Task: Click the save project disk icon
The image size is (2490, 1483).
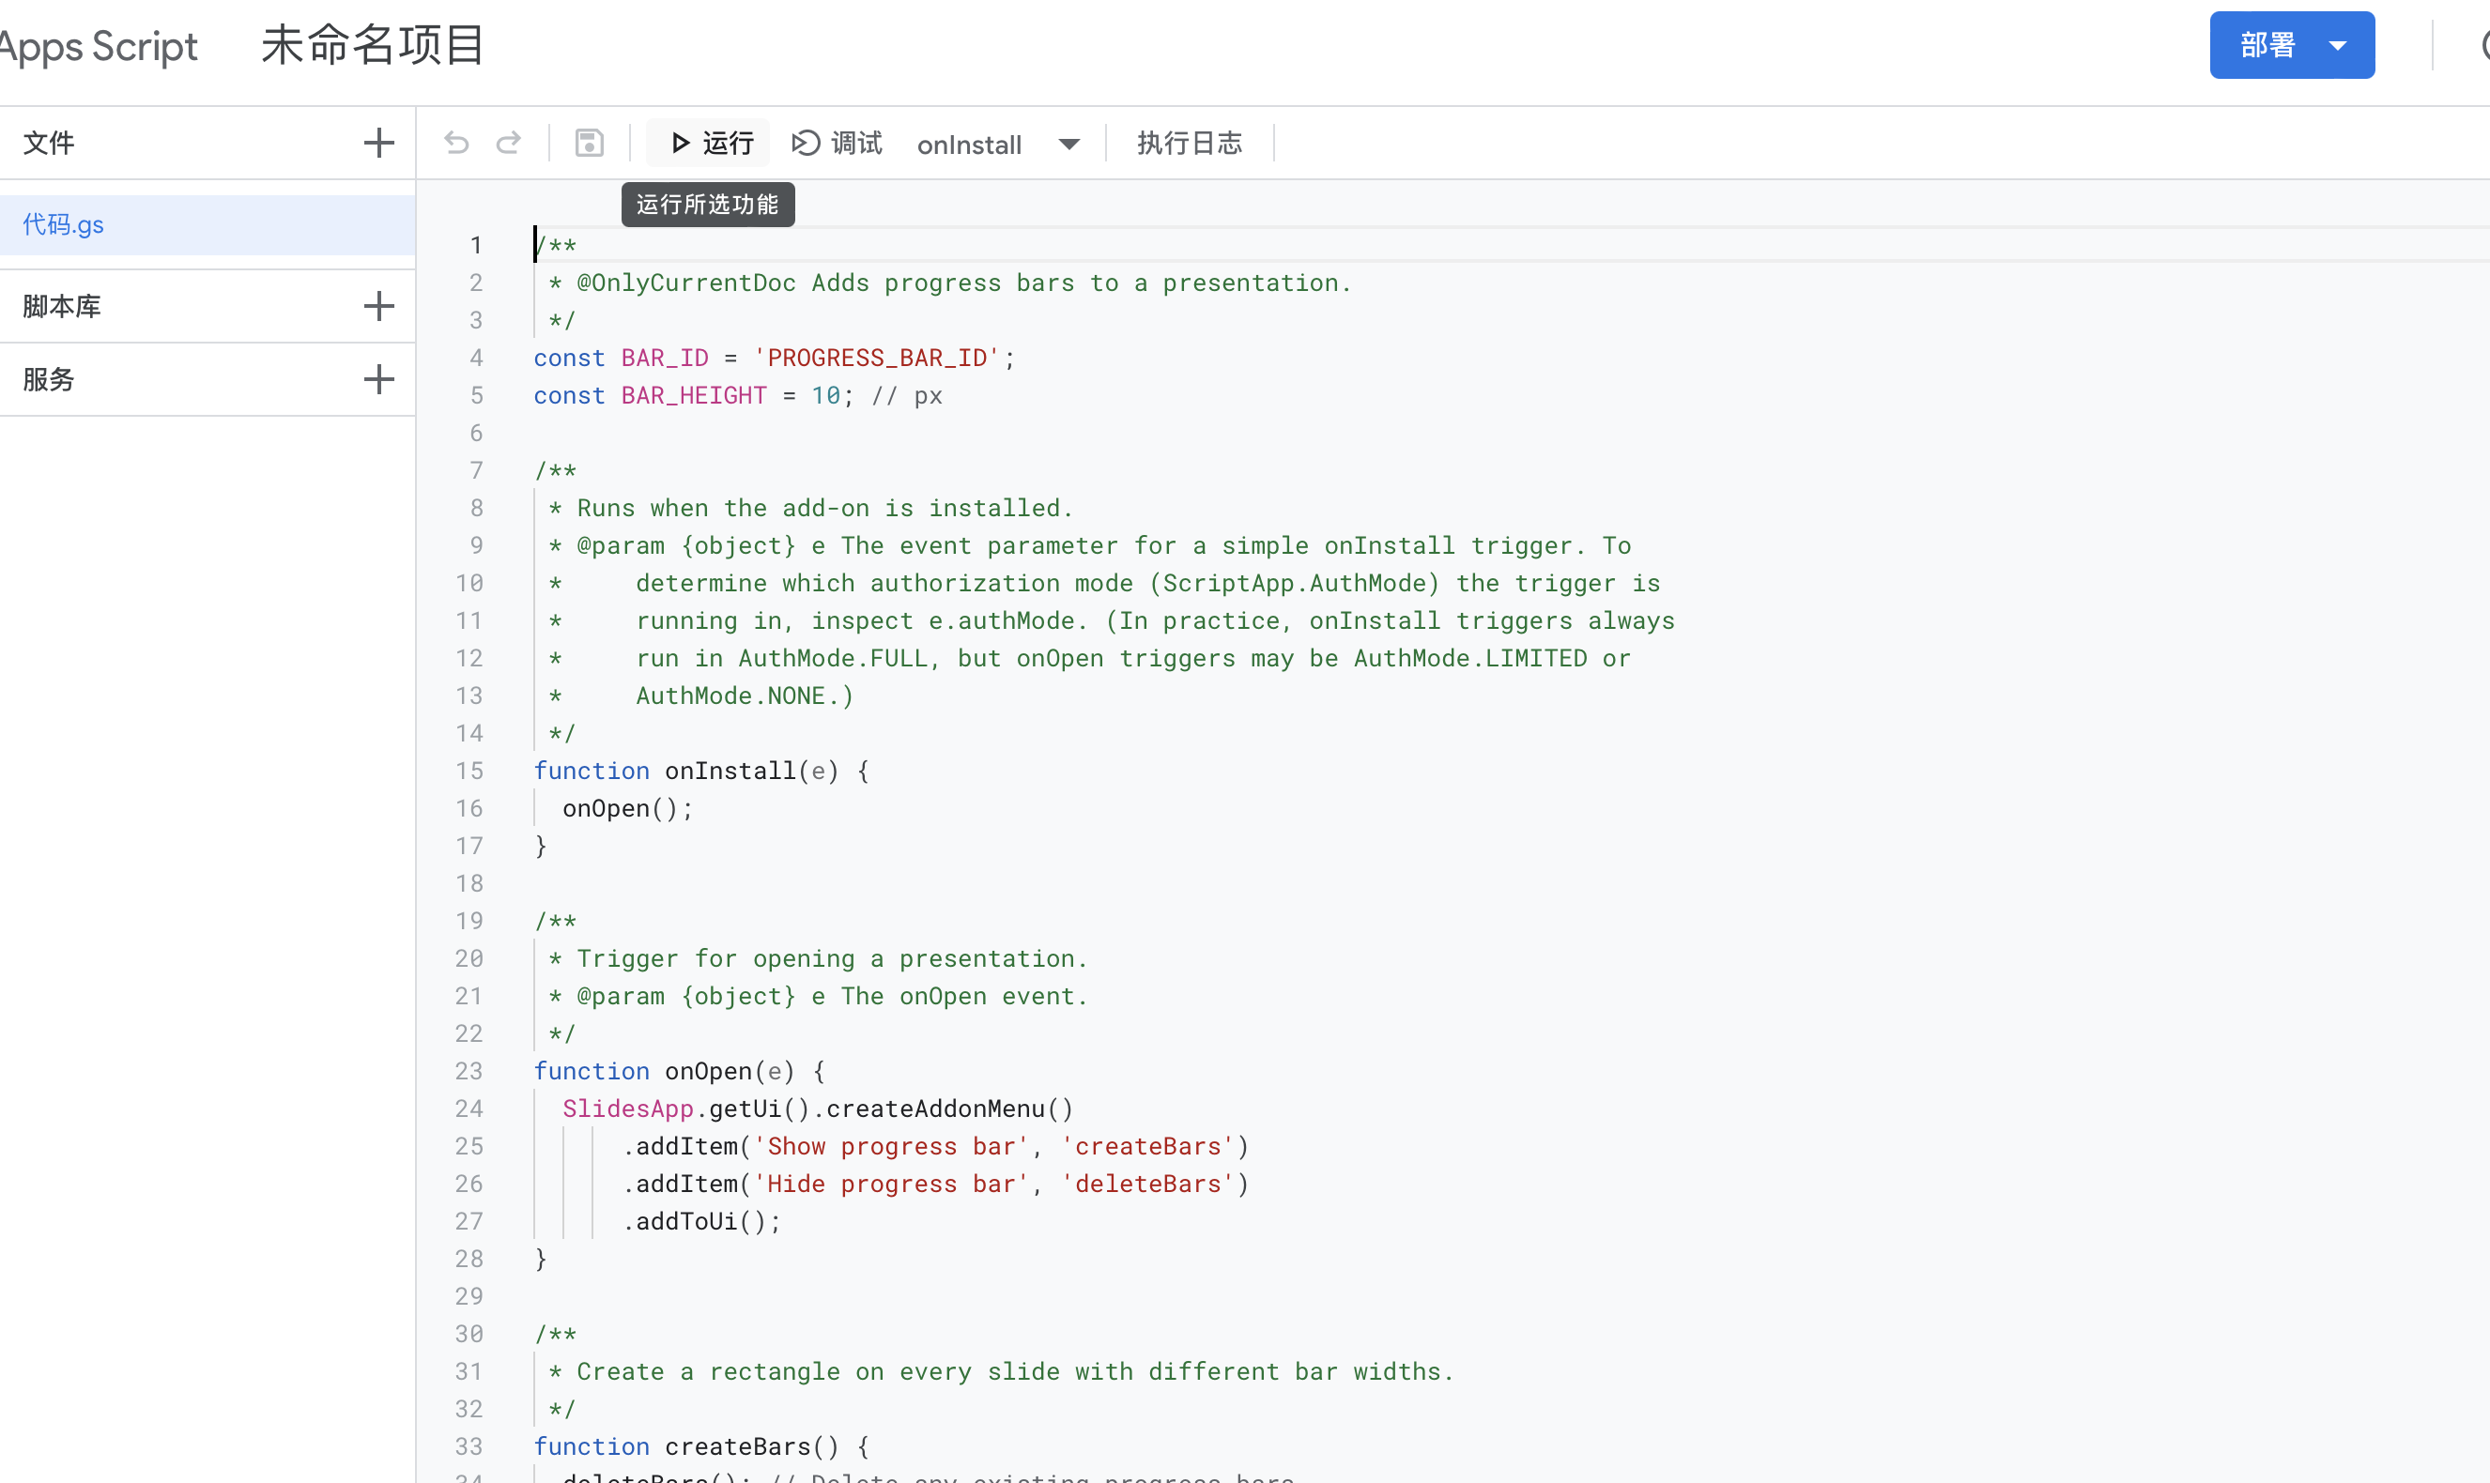Action: coord(589,143)
